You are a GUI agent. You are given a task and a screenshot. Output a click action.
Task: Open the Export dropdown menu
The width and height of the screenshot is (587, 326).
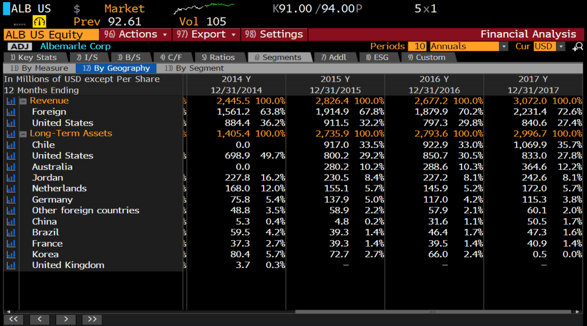206,34
